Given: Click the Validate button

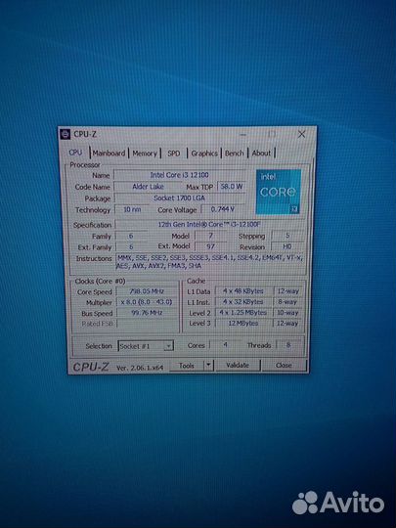Looking at the screenshot, I should tap(238, 365).
